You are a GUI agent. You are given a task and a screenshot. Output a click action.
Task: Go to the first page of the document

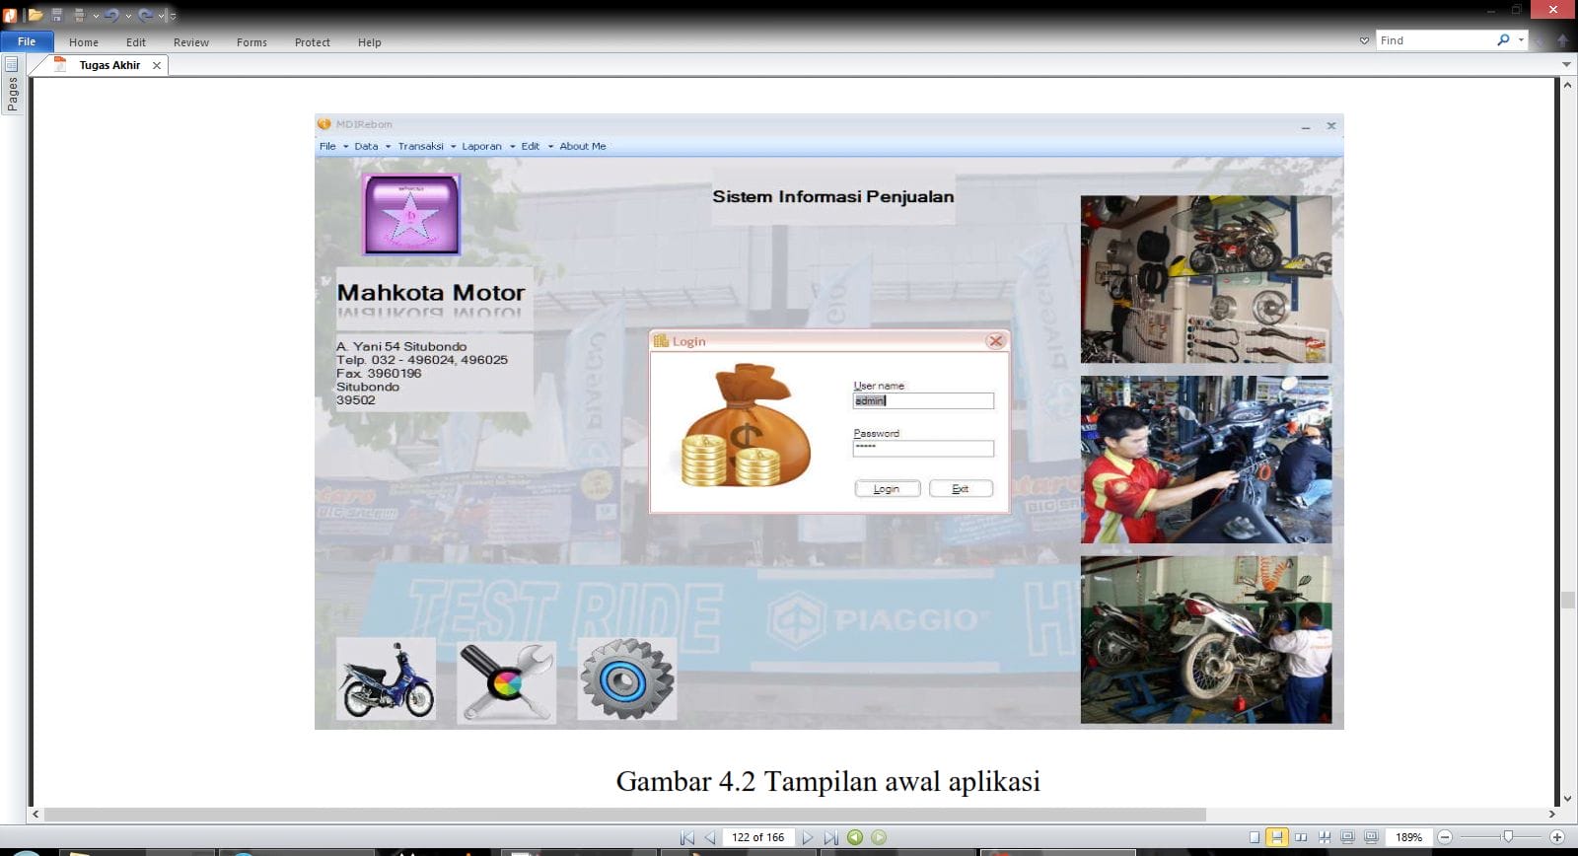(x=687, y=837)
